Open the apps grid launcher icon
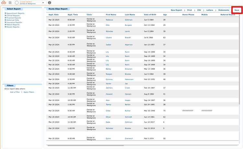 (10, 3)
